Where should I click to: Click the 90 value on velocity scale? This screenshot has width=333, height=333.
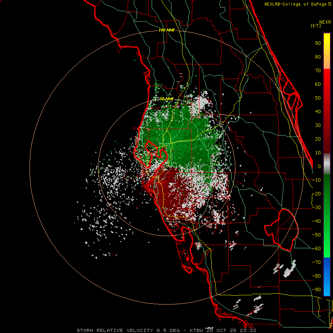[x=318, y=43]
